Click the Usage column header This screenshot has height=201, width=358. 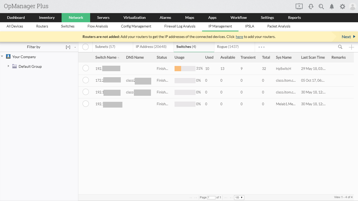coord(180,57)
